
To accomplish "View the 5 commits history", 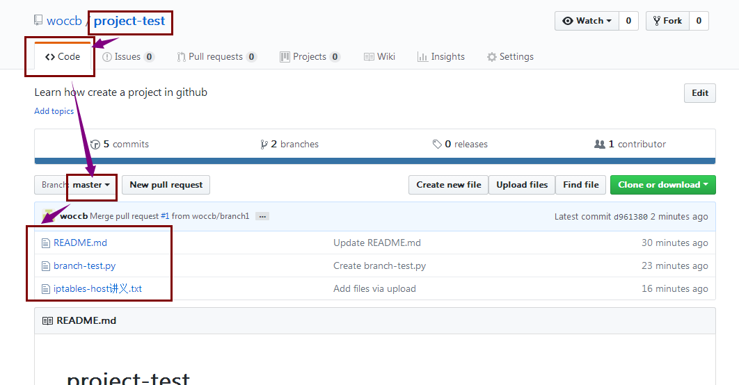I will click(120, 144).
